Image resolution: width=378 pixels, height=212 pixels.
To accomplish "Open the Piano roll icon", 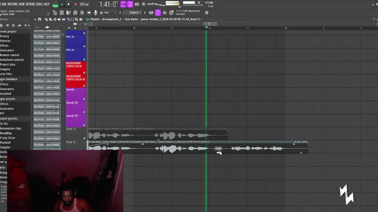I will click(x=68, y=13).
